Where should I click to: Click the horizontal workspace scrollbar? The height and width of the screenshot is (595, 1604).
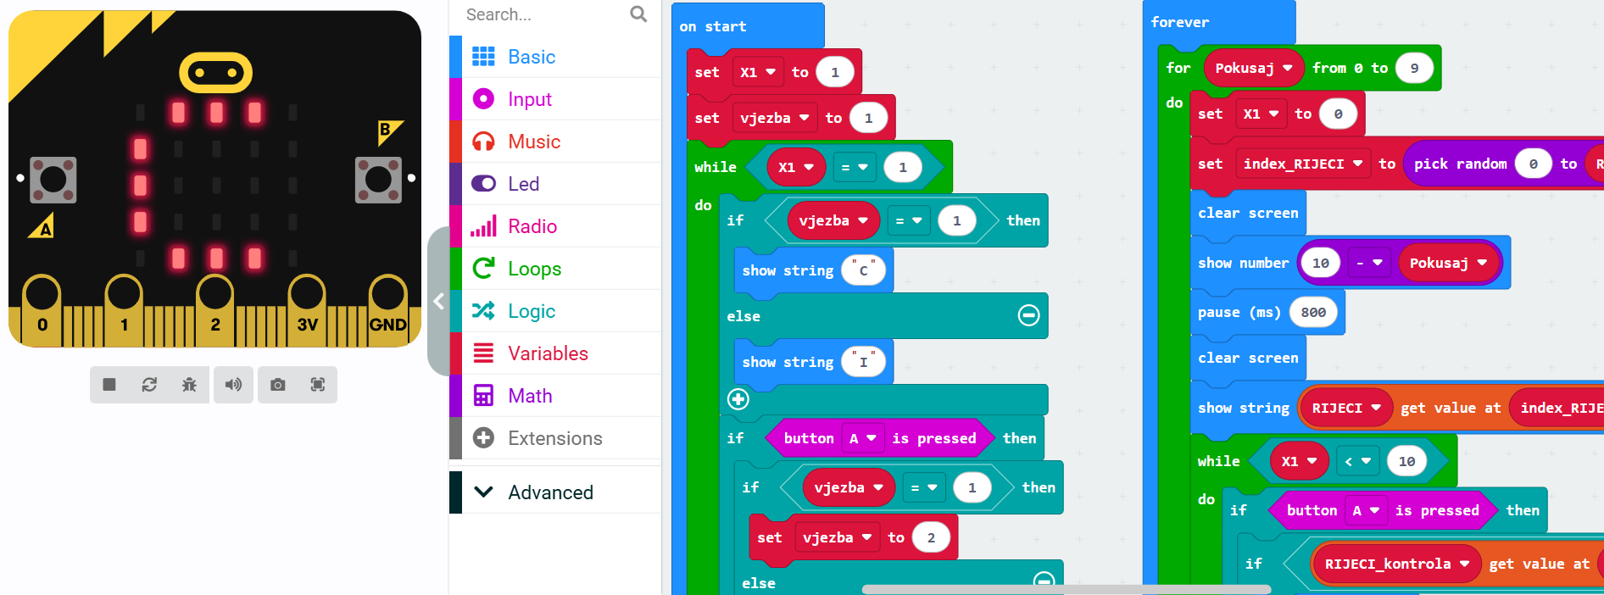point(1066,589)
